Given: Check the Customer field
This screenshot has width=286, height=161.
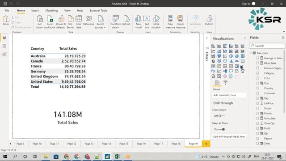Looking at the screenshot, I should pos(257,93).
